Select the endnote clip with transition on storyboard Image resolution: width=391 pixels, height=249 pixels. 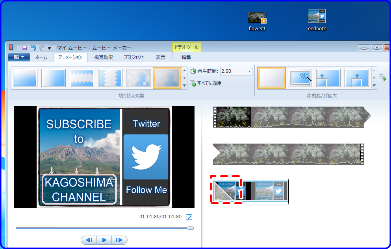point(250,191)
